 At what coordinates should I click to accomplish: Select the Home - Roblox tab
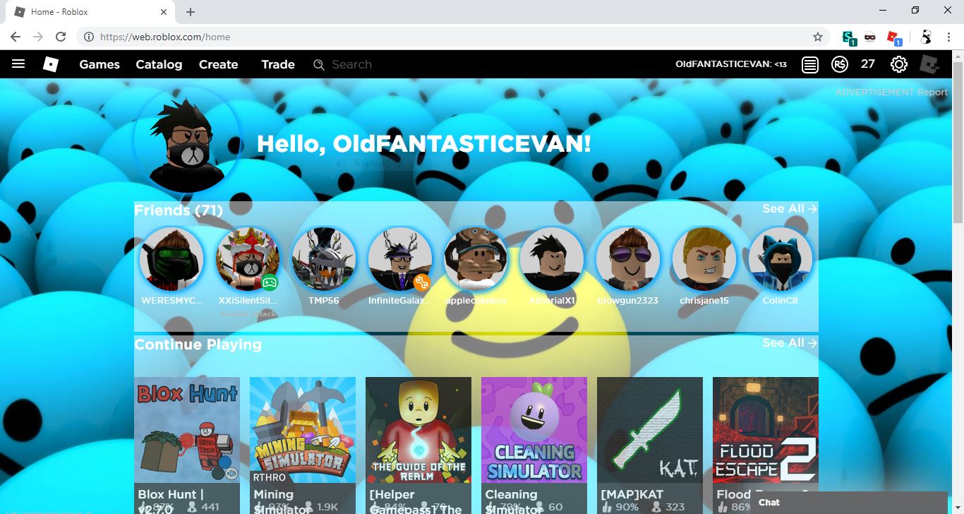pos(90,12)
